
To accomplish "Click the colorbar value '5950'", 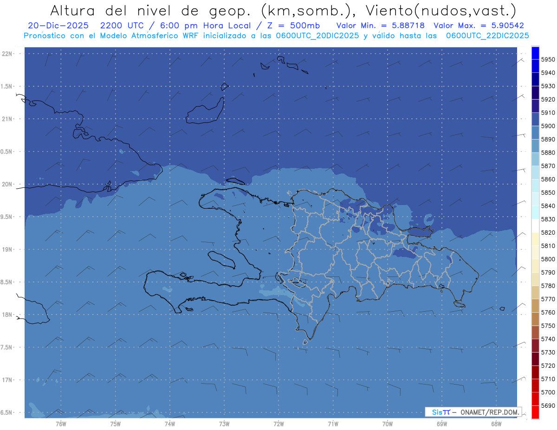I will click(548, 59).
